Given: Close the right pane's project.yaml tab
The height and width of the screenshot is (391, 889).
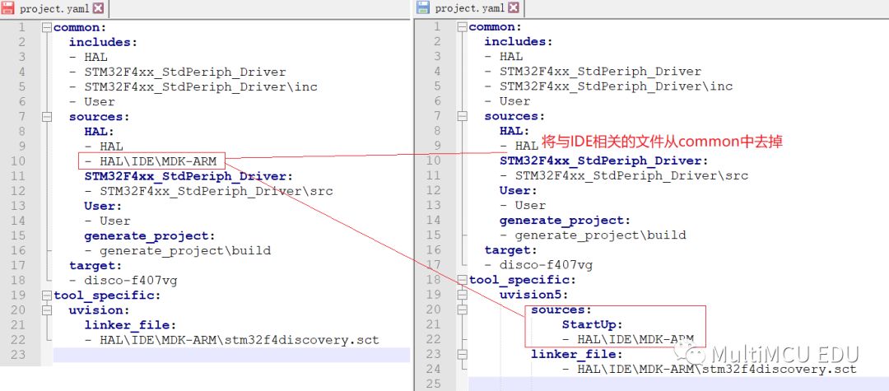Looking at the screenshot, I should tap(513, 8).
